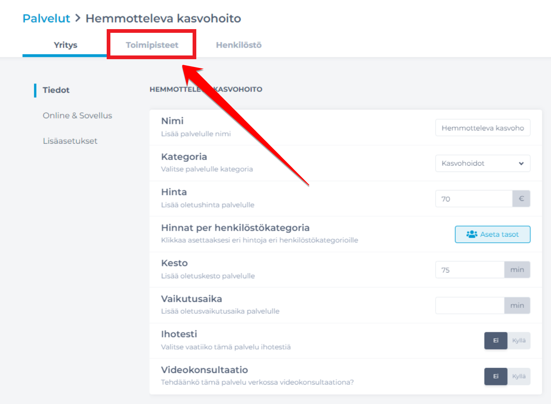Click the min unit label for Vaikutusaika

pos(517,305)
